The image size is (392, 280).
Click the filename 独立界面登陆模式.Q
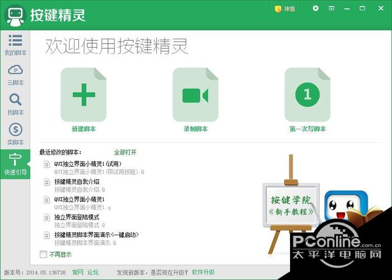coord(80,225)
